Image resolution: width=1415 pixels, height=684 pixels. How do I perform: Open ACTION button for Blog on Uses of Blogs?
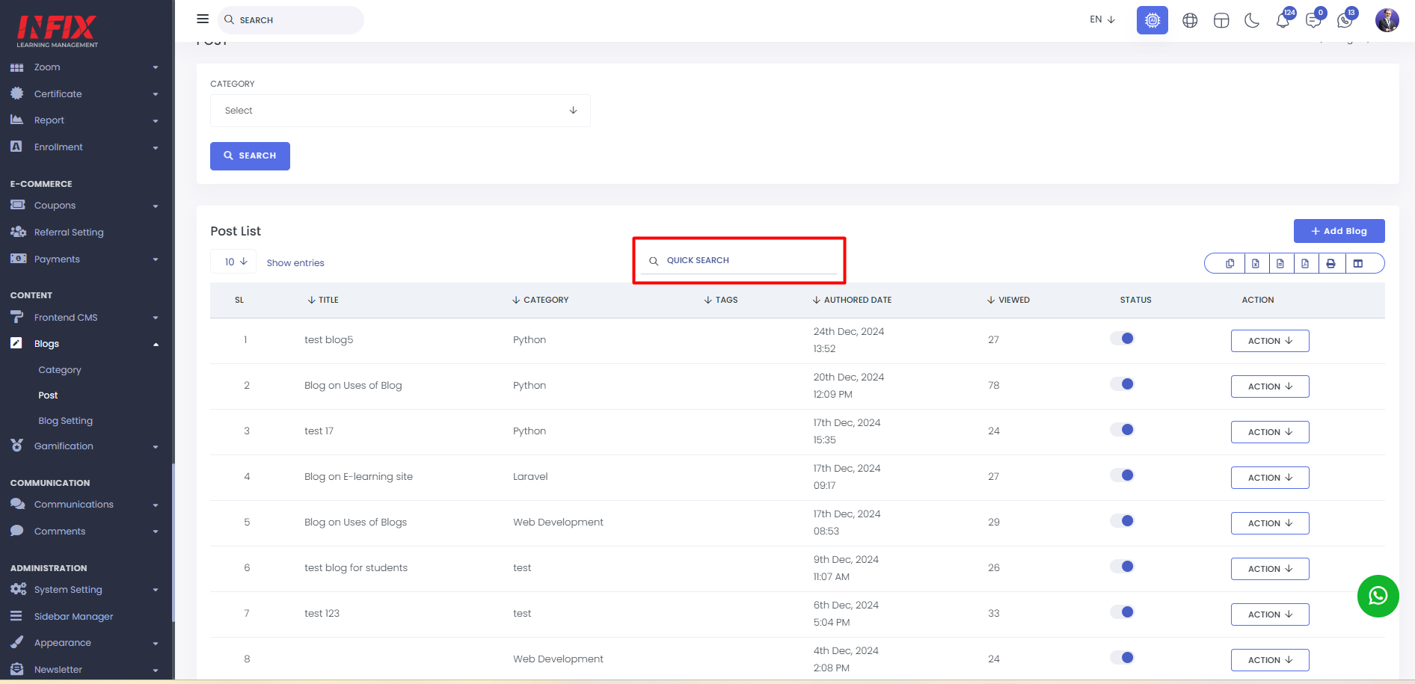point(1270,523)
